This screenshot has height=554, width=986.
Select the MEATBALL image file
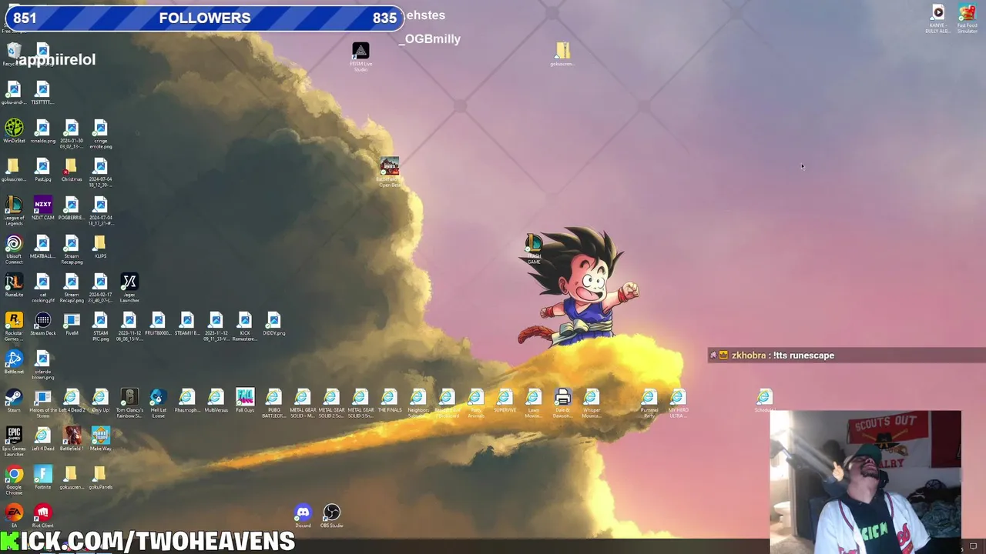pos(42,246)
